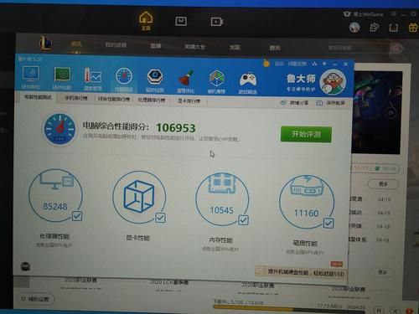Screen dimensions: 419x314
Task: Select 直播 tab in League client
Action: (x=155, y=46)
